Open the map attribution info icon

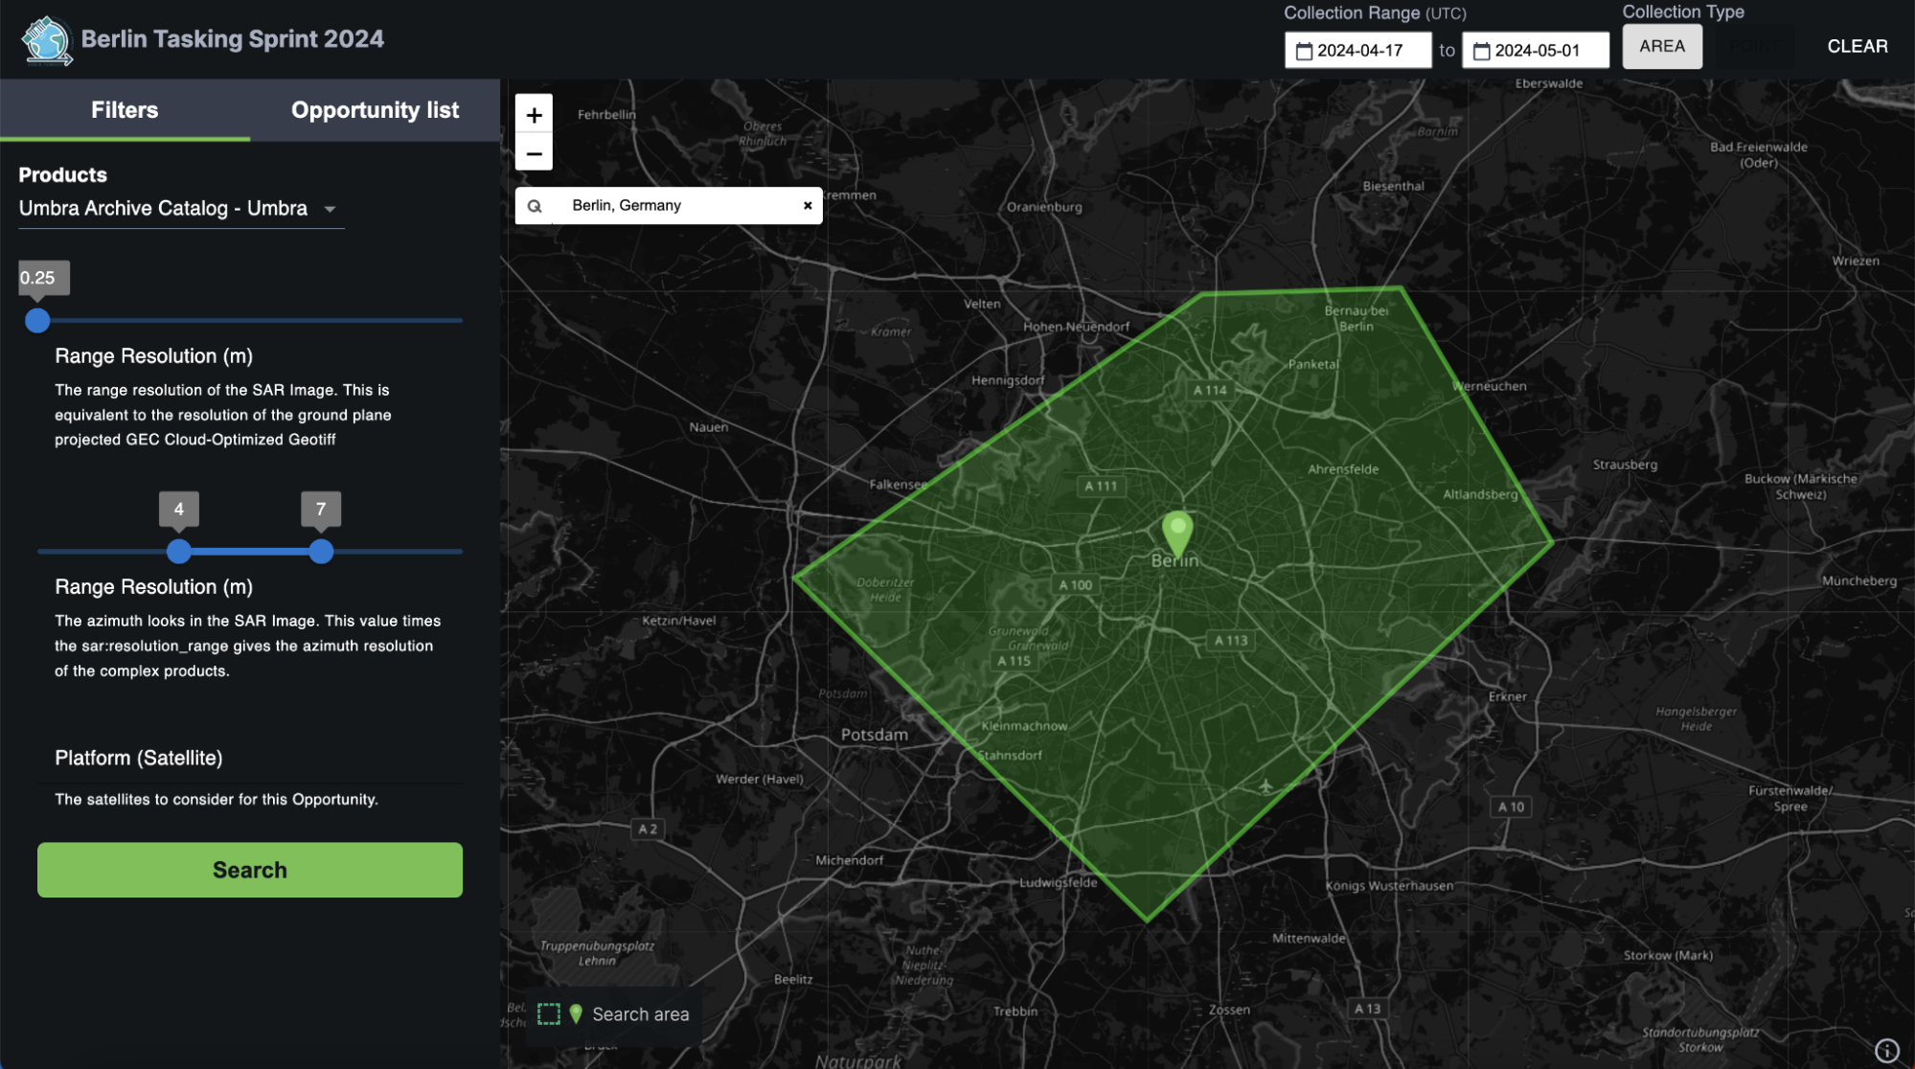click(x=1886, y=1051)
